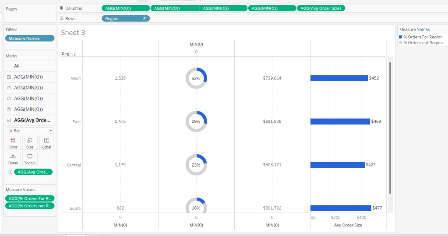Open the Size mark card
Screen dimensions: 448x236
point(30,142)
